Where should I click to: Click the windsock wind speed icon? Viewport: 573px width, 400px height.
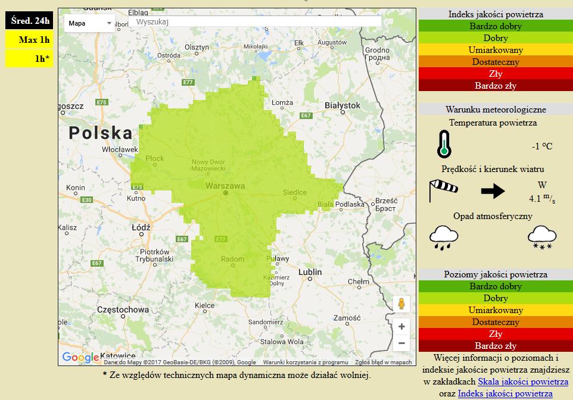[443, 190]
